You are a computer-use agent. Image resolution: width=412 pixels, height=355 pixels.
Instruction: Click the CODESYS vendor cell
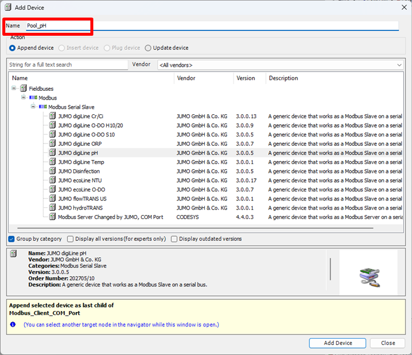[x=188, y=217]
